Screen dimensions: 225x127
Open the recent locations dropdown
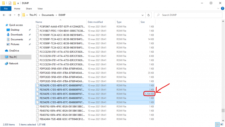coord(15,15)
